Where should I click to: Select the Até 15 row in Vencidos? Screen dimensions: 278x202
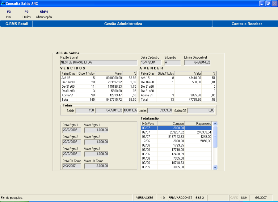click(99, 78)
